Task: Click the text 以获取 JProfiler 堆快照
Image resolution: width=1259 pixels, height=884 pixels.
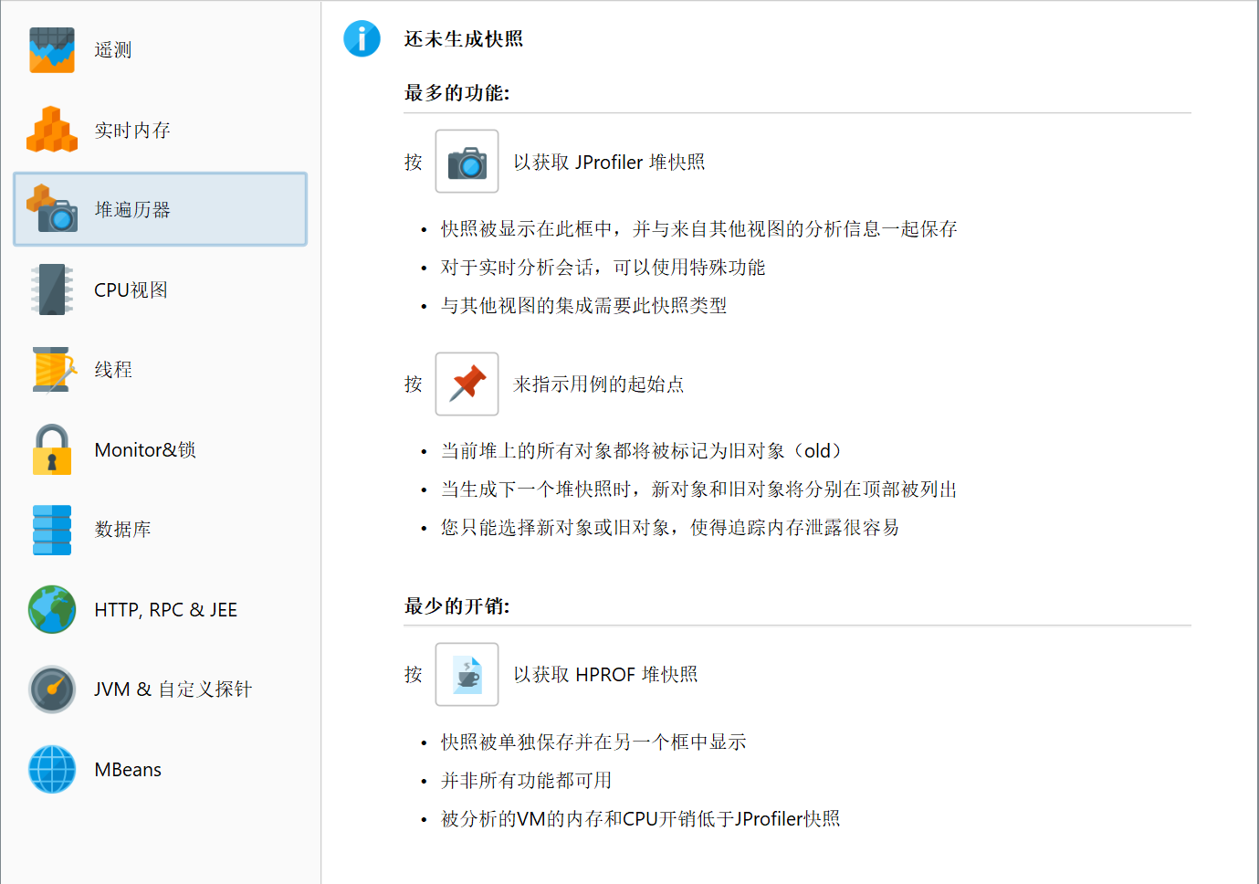Action: pyautogui.click(x=609, y=162)
